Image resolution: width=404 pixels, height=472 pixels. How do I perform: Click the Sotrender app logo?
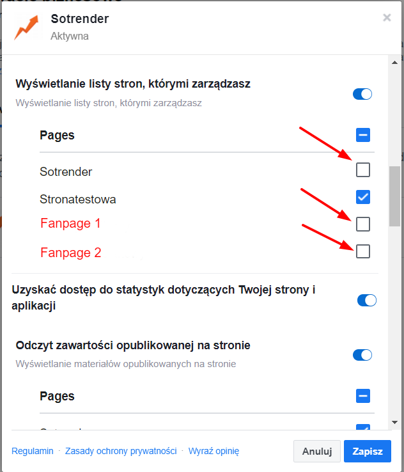coord(27,28)
